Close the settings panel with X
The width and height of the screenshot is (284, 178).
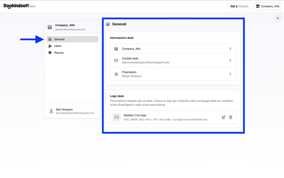click(x=278, y=18)
